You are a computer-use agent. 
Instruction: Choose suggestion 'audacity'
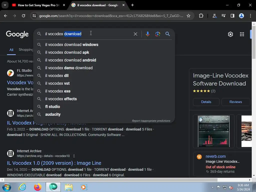(x=104, y=114)
